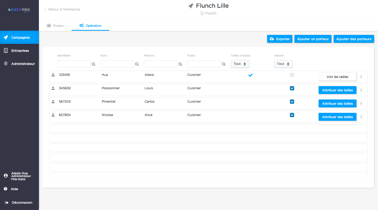Viewport: 378px width, 210px height.
Task: Open three-dot menu for Carlos Pimentel row
Action: pos(361,103)
